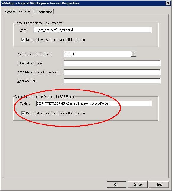Open Help for this dialog

click(x=159, y=184)
